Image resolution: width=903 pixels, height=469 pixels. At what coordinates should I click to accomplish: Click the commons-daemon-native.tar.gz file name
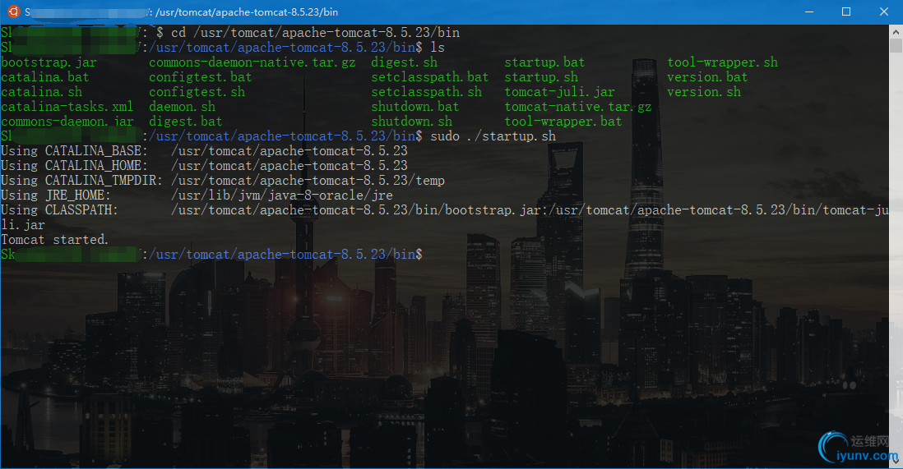[252, 62]
